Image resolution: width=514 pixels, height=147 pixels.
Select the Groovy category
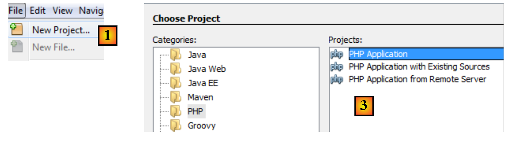(201, 126)
